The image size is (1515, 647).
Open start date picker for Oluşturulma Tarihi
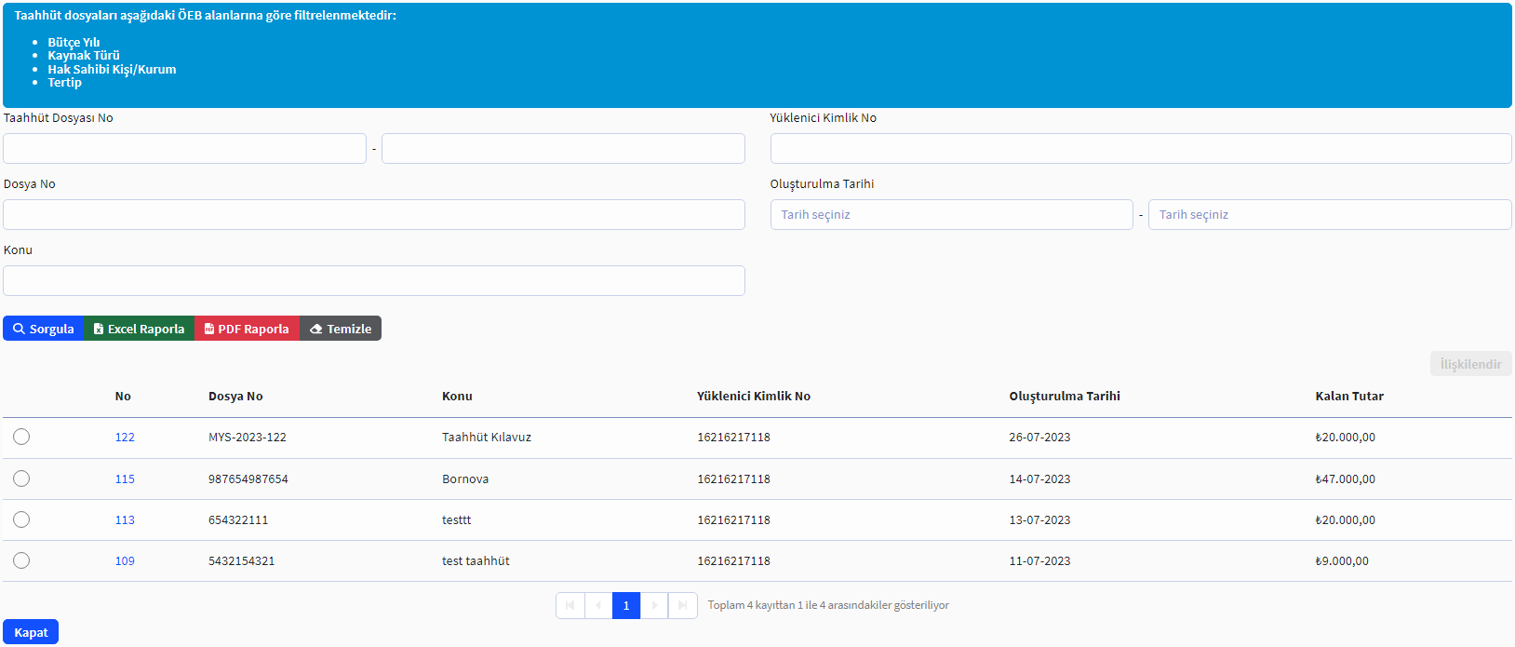pyautogui.click(x=951, y=215)
